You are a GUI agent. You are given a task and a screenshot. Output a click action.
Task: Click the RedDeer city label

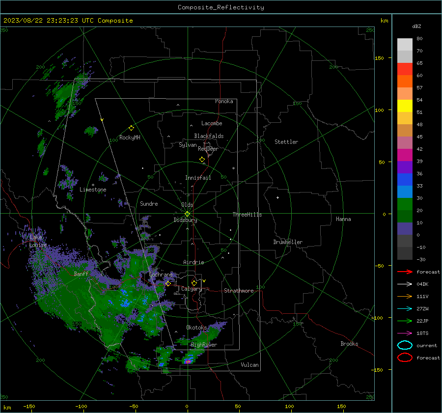208,149
